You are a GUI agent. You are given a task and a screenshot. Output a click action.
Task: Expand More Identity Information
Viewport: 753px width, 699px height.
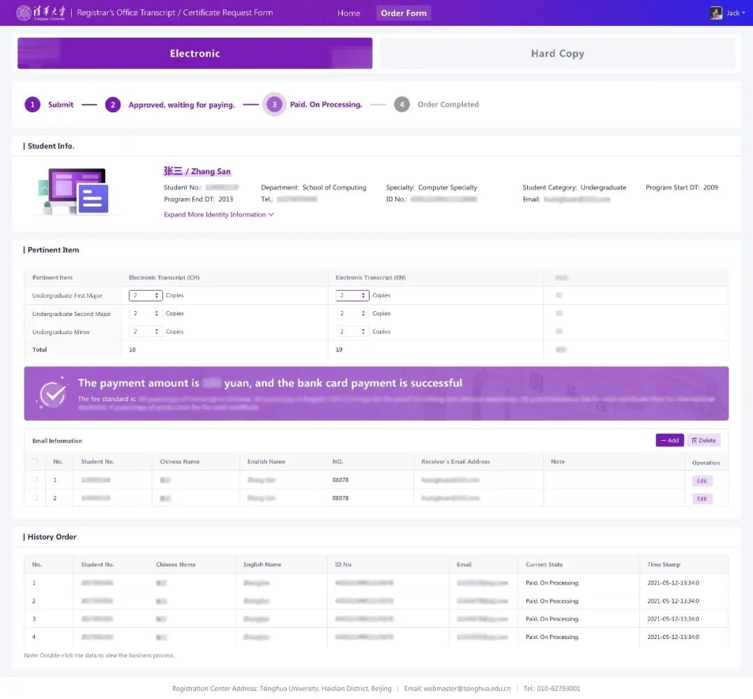click(x=218, y=215)
